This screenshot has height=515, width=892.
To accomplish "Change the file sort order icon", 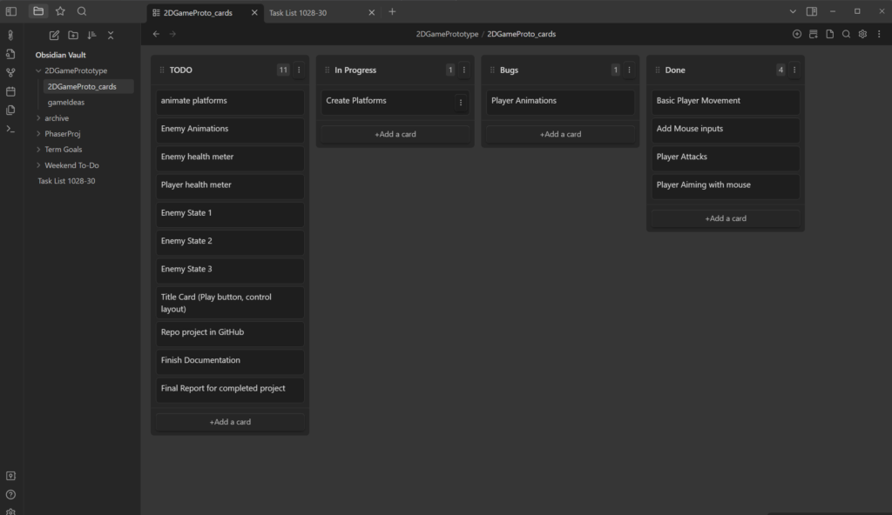I will 91,36.
